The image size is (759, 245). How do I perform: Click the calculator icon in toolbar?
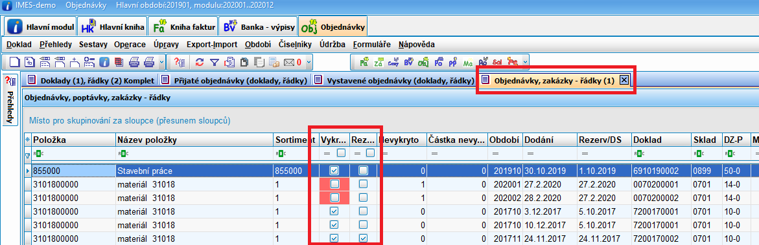coord(274,62)
